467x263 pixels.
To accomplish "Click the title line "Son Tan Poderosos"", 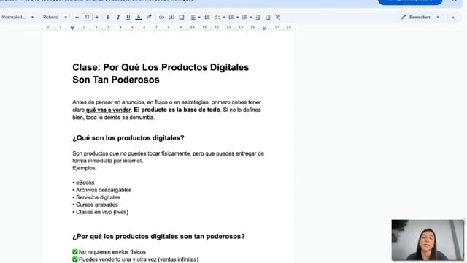I will [x=116, y=80].
